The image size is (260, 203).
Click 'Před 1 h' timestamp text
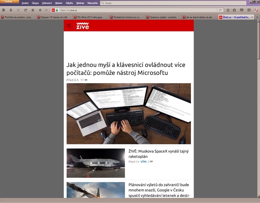(x=134, y=162)
